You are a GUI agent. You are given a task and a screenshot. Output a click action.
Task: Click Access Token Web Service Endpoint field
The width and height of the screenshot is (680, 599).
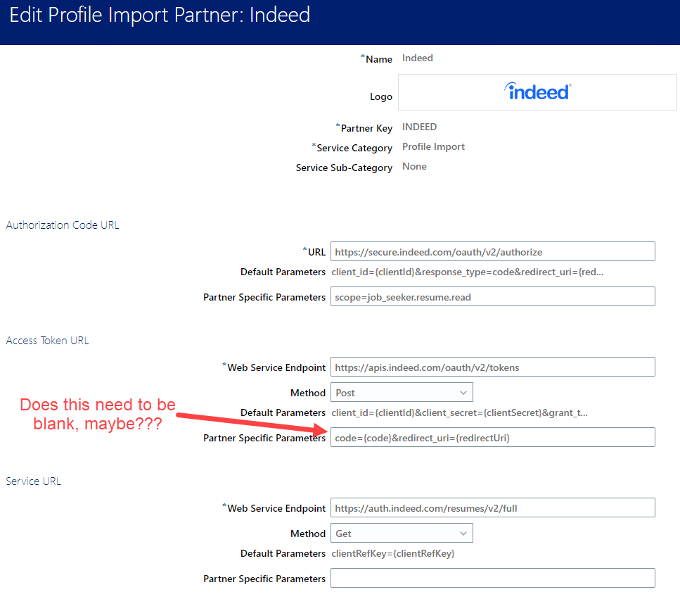click(493, 367)
